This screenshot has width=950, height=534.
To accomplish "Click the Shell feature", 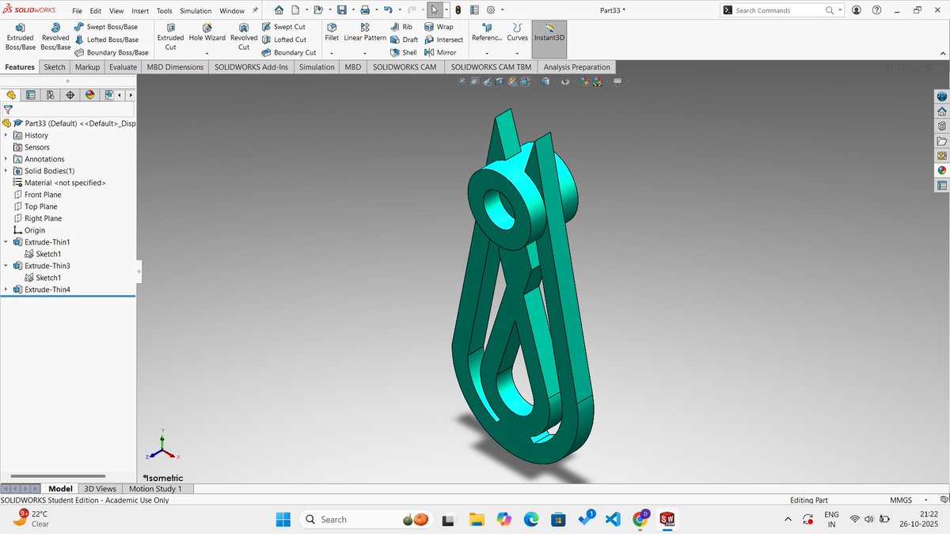I will click(404, 52).
